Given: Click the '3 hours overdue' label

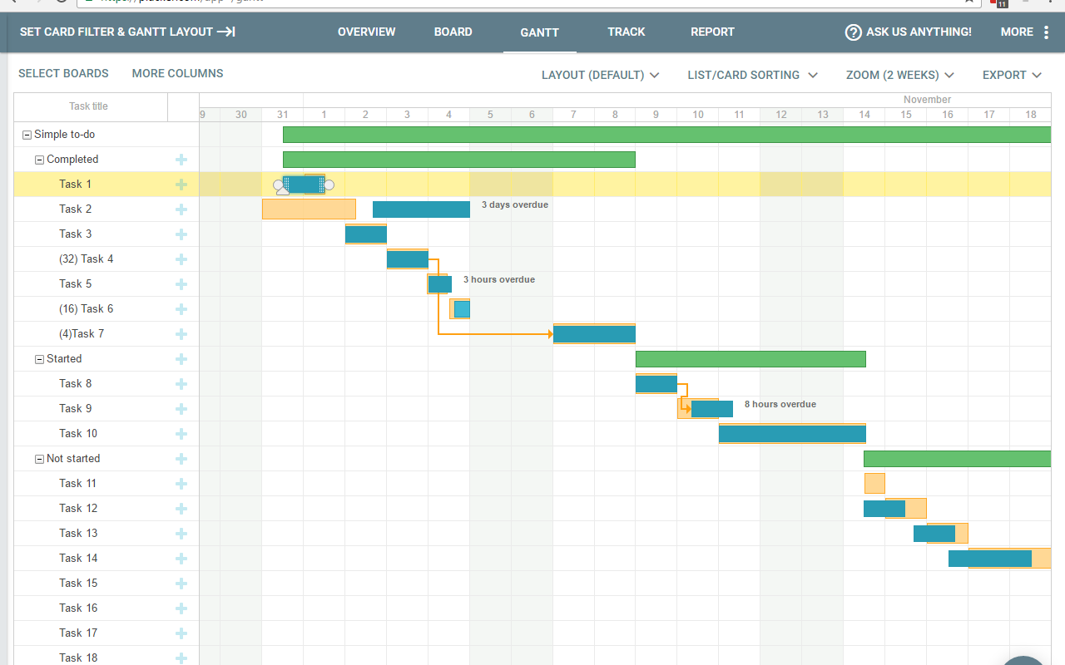Looking at the screenshot, I should coord(499,279).
